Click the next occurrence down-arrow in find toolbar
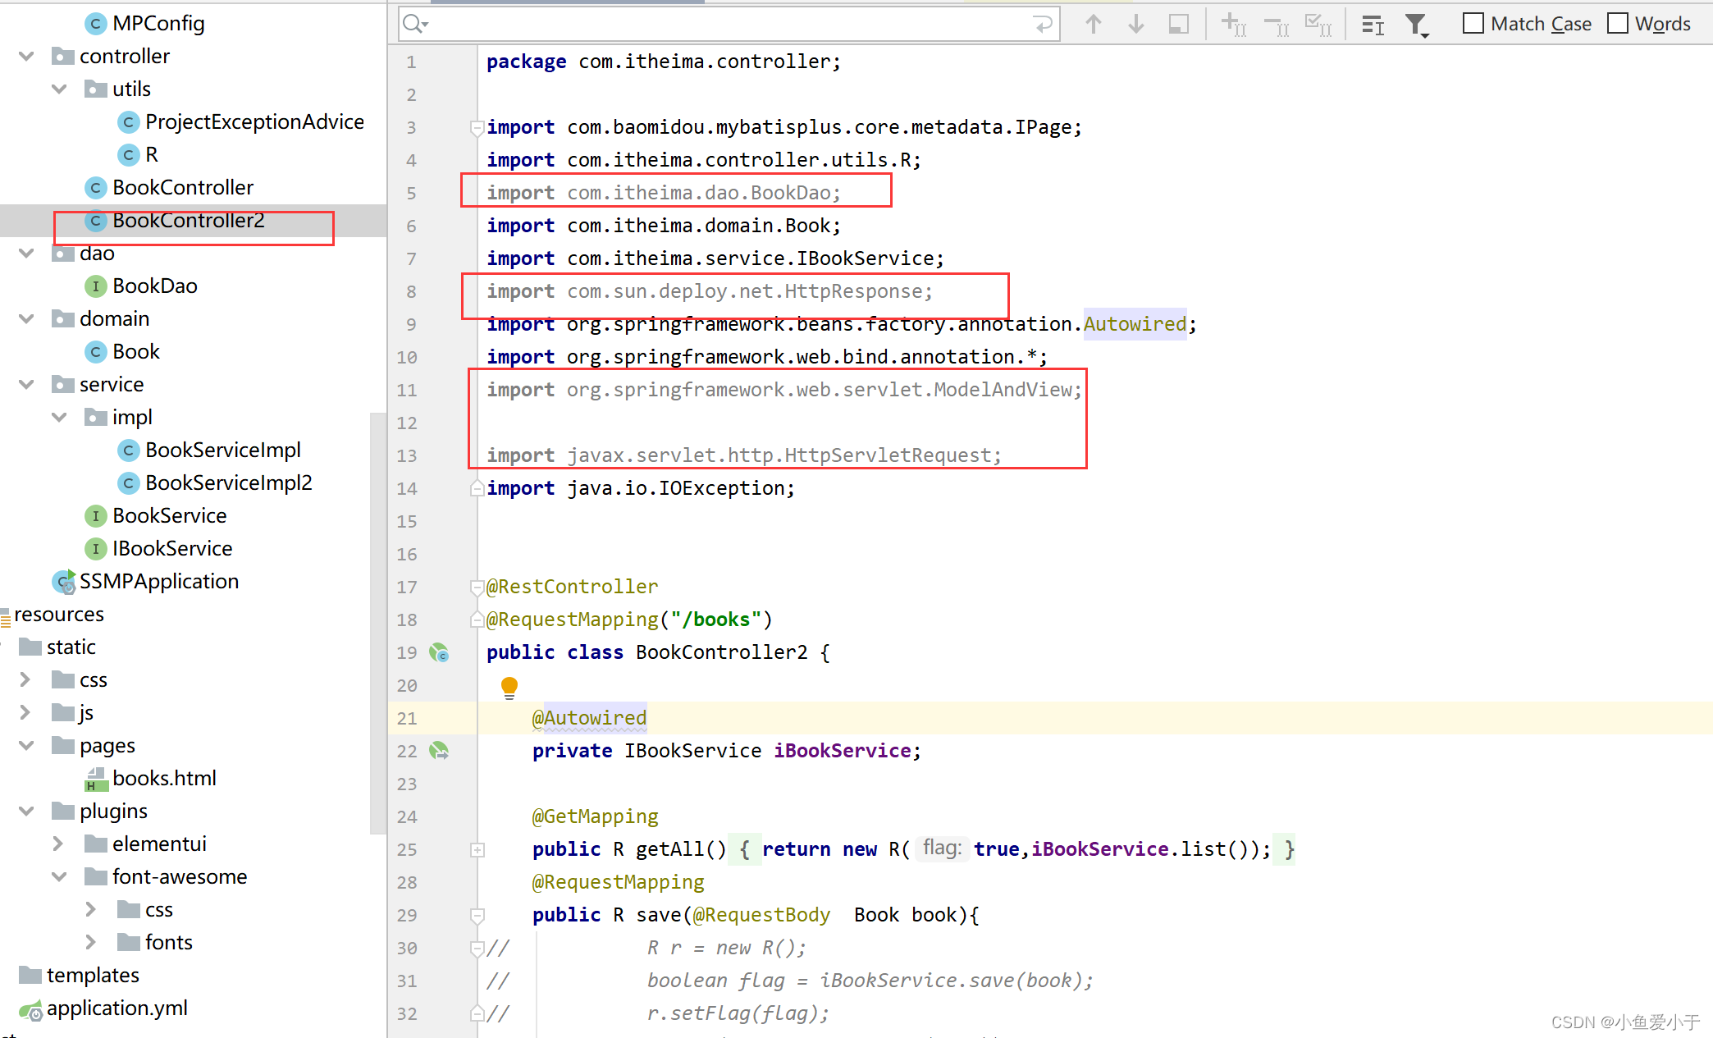Image resolution: width=1713 pixels, height=1038 pixels. pyautogui.click(x=1136, y=24)
